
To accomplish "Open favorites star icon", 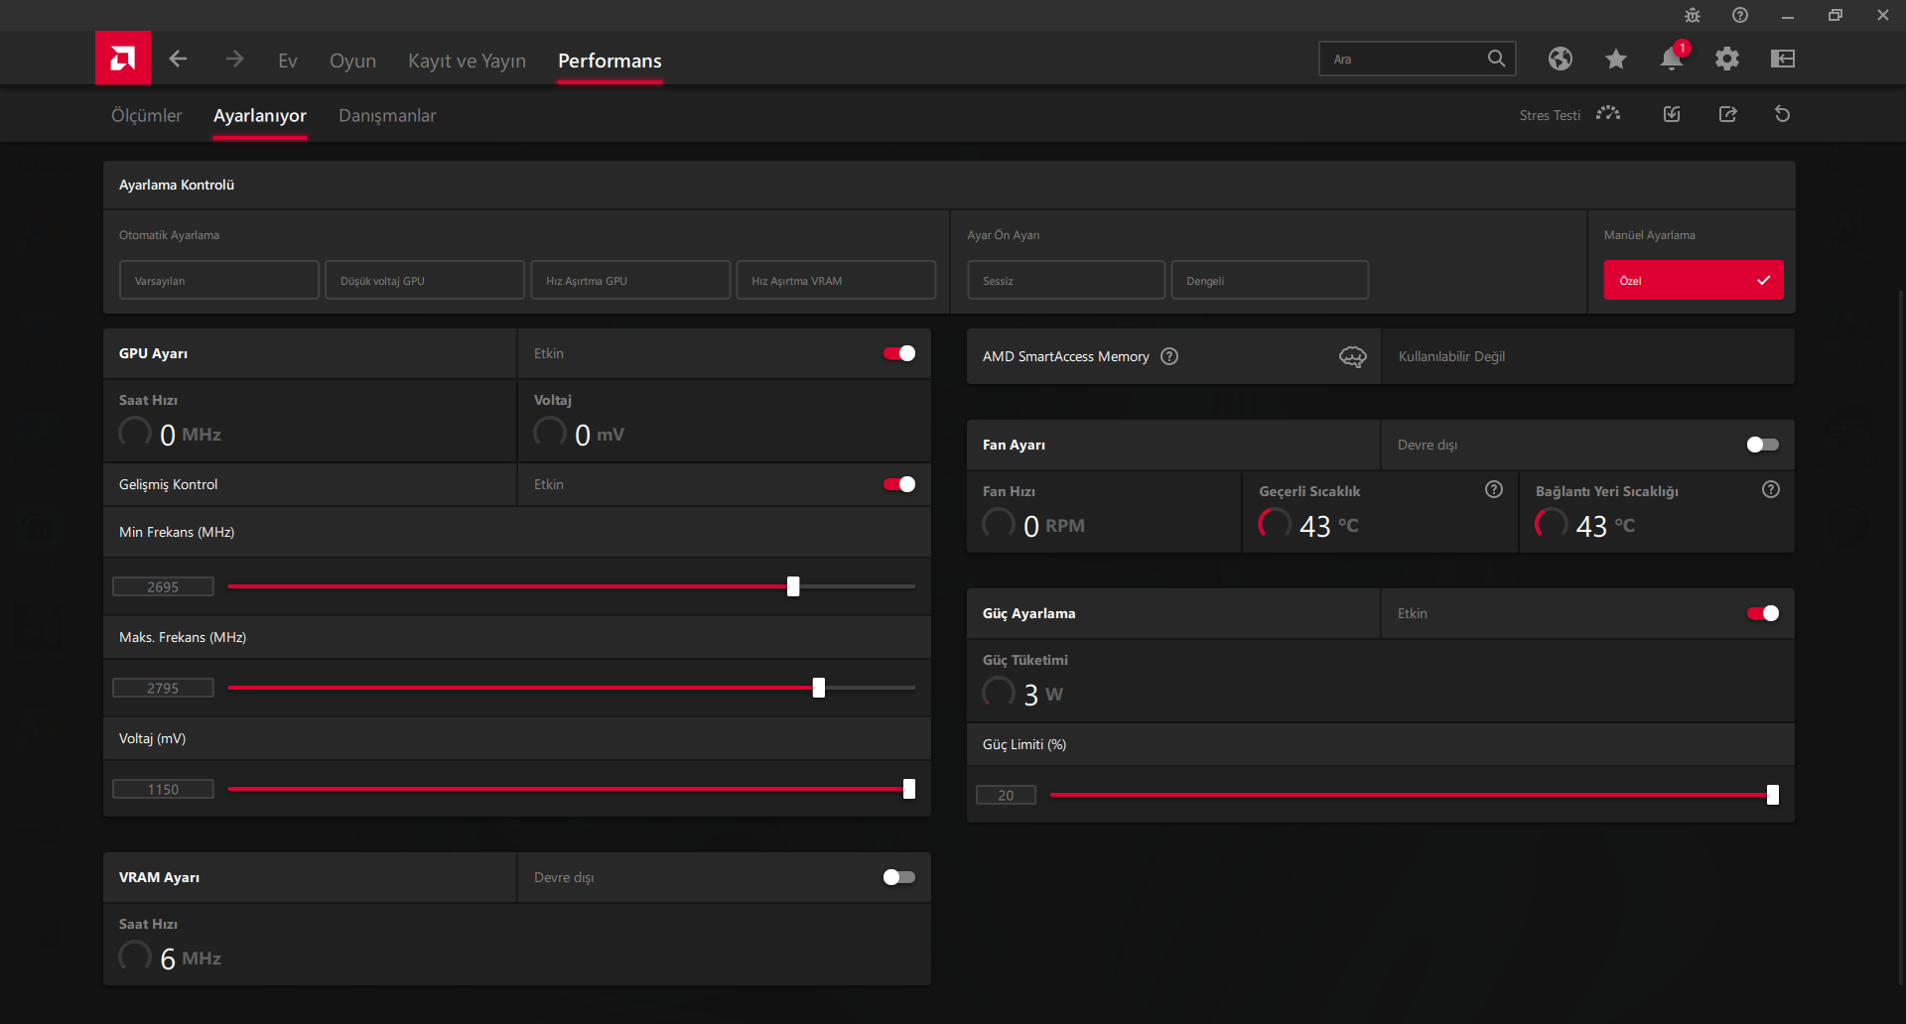I will click(1615, 60).
